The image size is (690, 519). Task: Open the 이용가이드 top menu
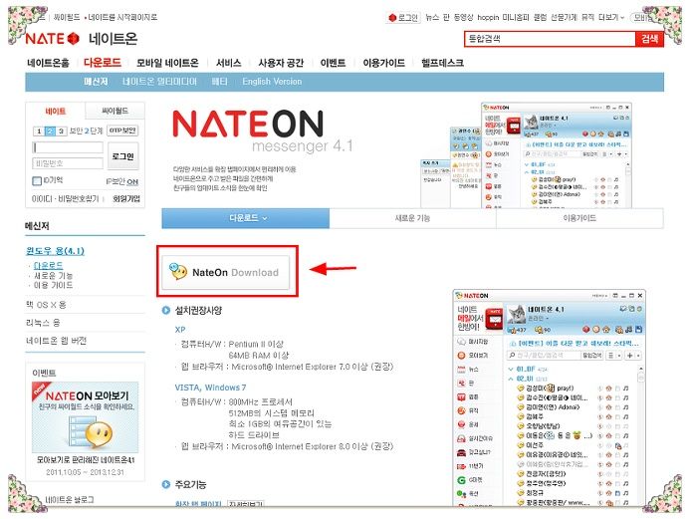(x=383, y=63)
